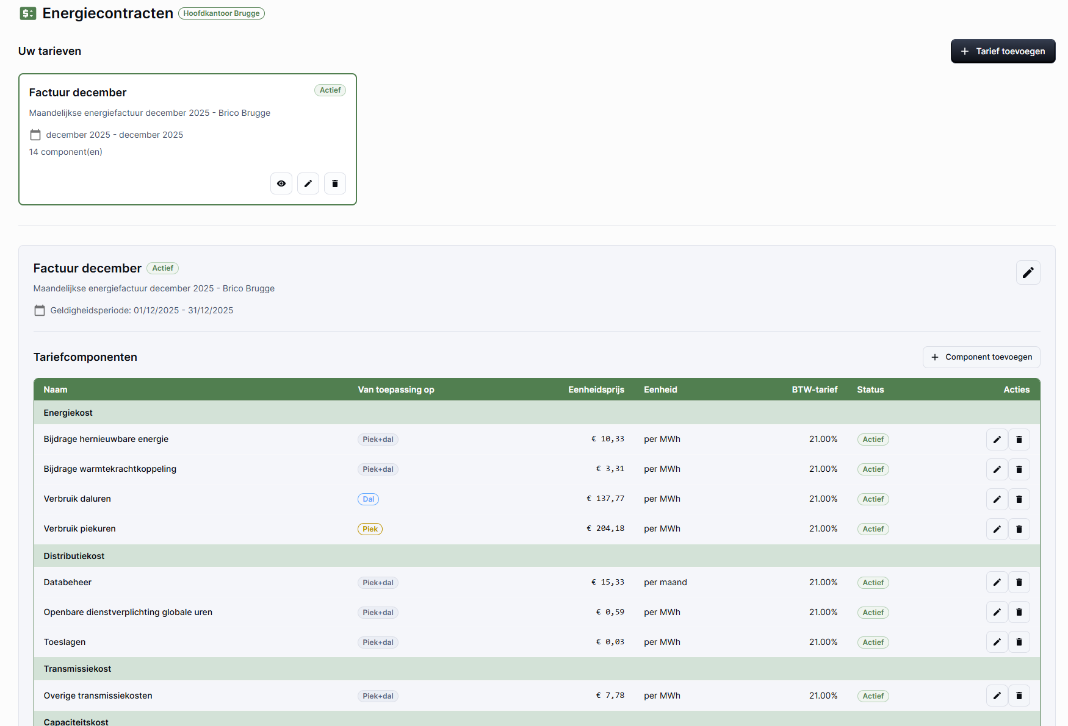The height and width of the screenshot is (726, 1068).
Task: Edit Bijdrage hernieuwbare energie component
Action: [997, 440]
